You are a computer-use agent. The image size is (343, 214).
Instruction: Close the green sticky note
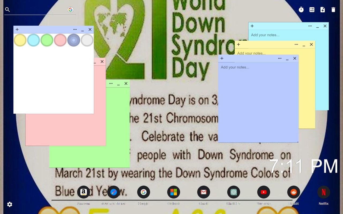126,83
